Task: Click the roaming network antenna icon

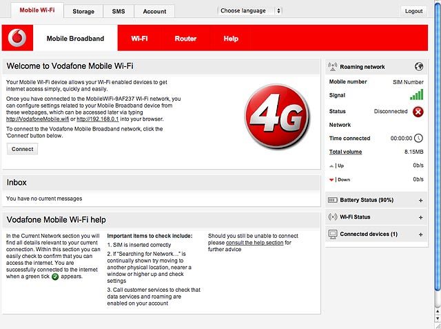Action: point(332,67)
